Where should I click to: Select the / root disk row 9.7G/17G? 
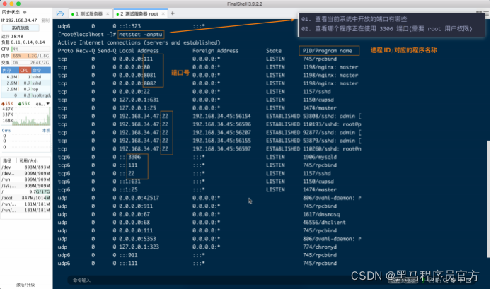coord(26,191)
